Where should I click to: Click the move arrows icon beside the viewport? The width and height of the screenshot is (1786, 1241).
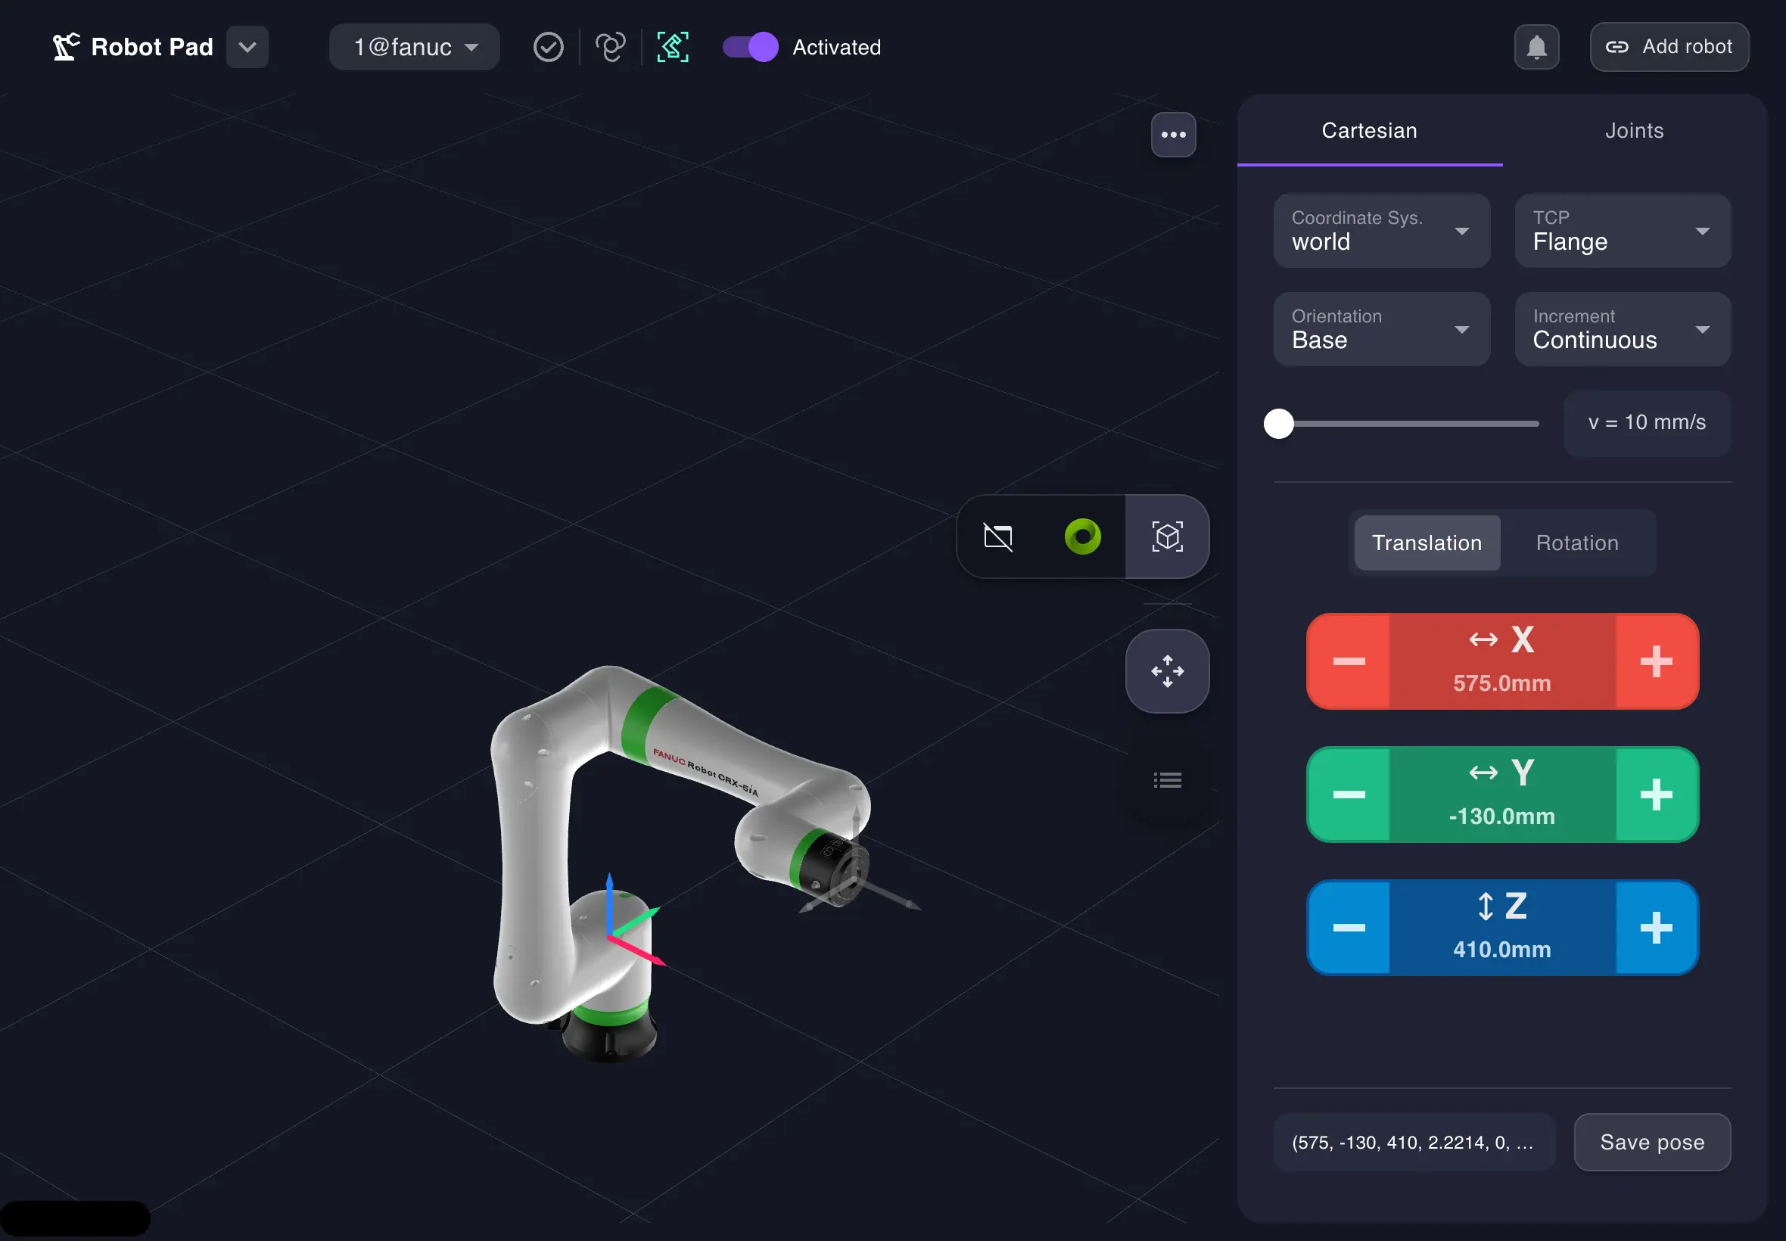click(1167, 671)
